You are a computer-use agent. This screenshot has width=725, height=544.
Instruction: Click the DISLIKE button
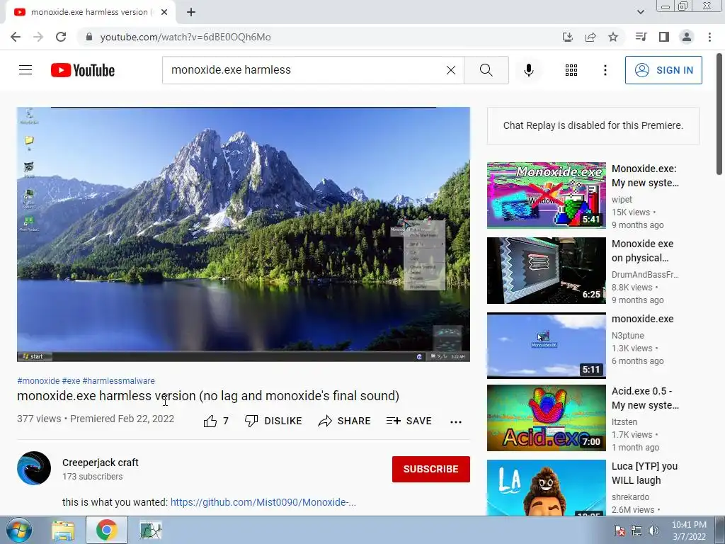tap(273, 421)
